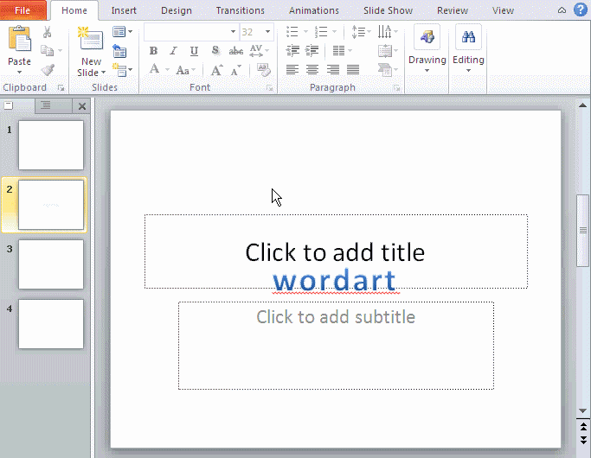Expand the Editing group dropdown

(468, 71)
